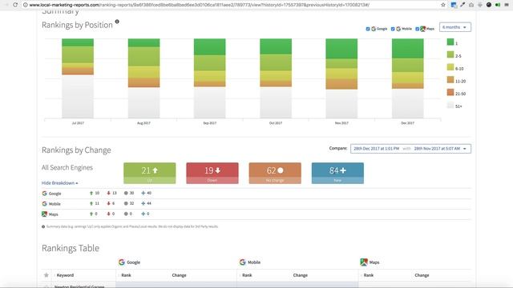Click the site info icon in address bar

tap(25, 5)
